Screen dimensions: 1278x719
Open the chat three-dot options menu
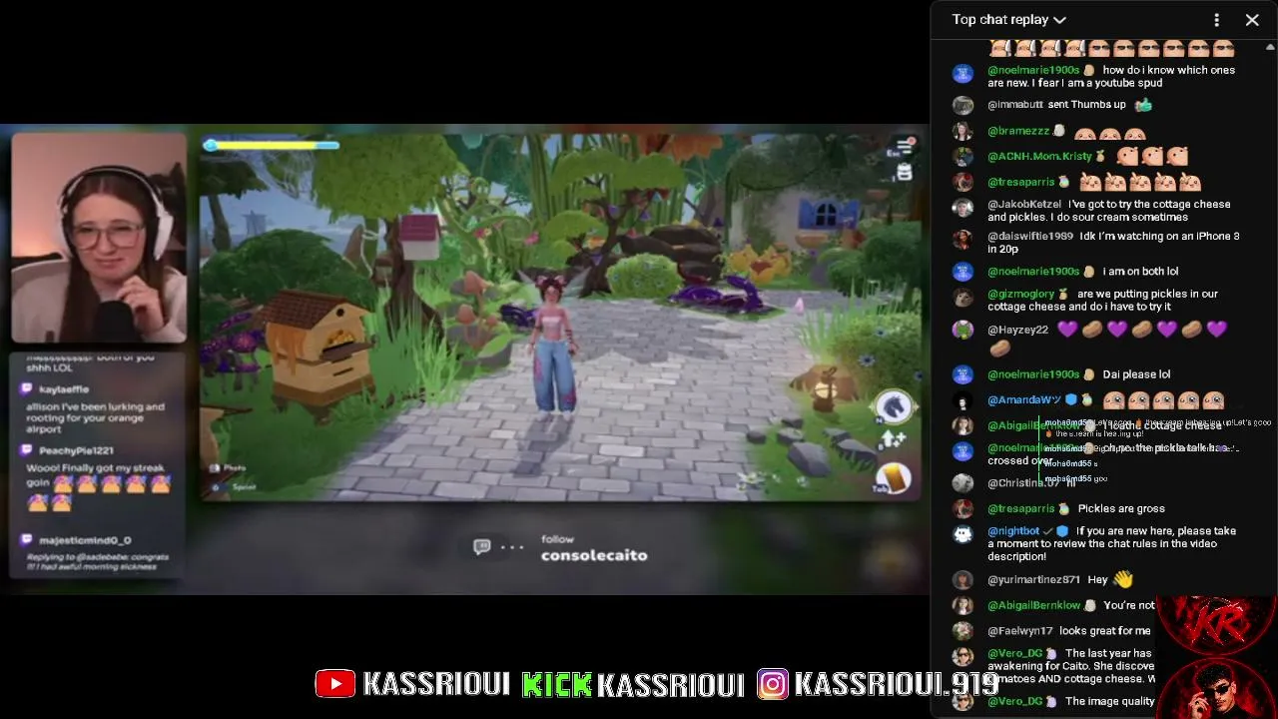(x=1216, y=20)
